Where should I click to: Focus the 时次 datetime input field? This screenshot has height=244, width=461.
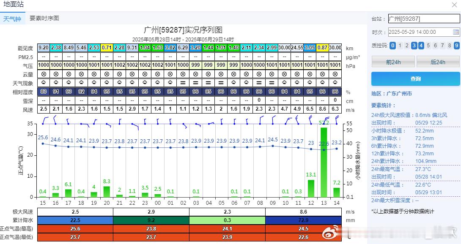(424, 32)
